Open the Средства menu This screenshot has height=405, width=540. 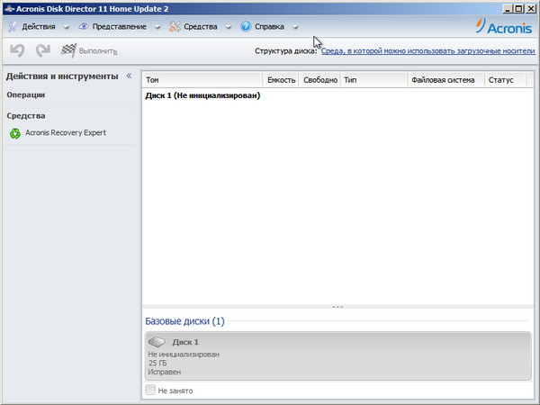tap(200, 27)
